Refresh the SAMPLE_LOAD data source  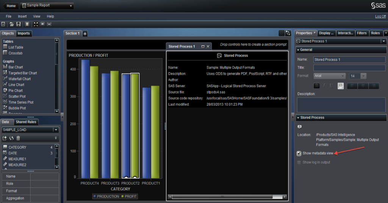point(11,138)
